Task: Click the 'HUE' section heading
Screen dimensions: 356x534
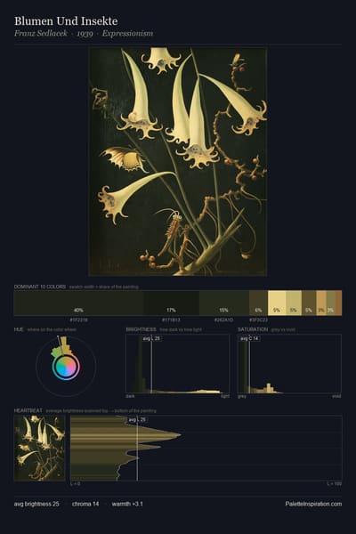Action: click(x=19, y=329)
